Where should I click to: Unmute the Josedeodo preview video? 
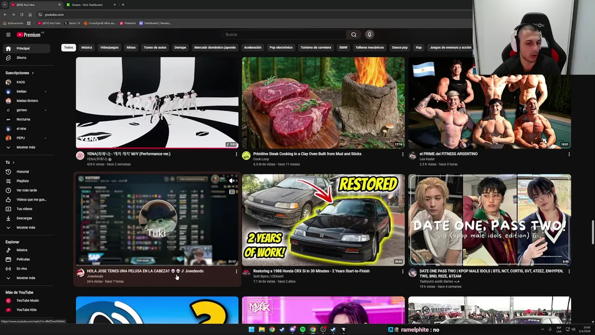click(x=231, y=181)
